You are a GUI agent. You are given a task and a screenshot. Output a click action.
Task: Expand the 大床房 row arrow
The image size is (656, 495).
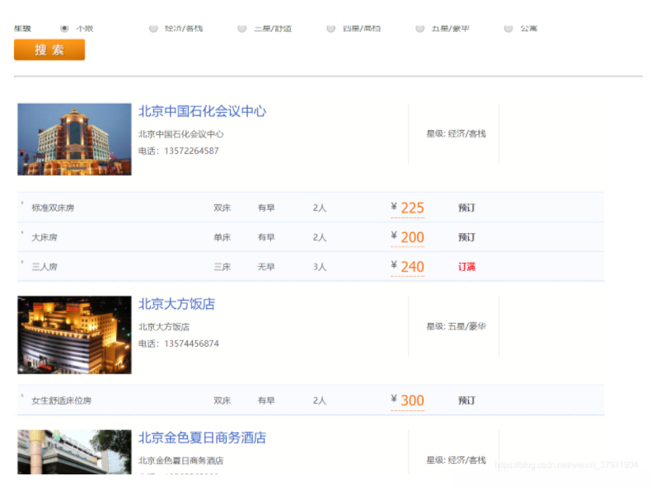coord(22,232)
